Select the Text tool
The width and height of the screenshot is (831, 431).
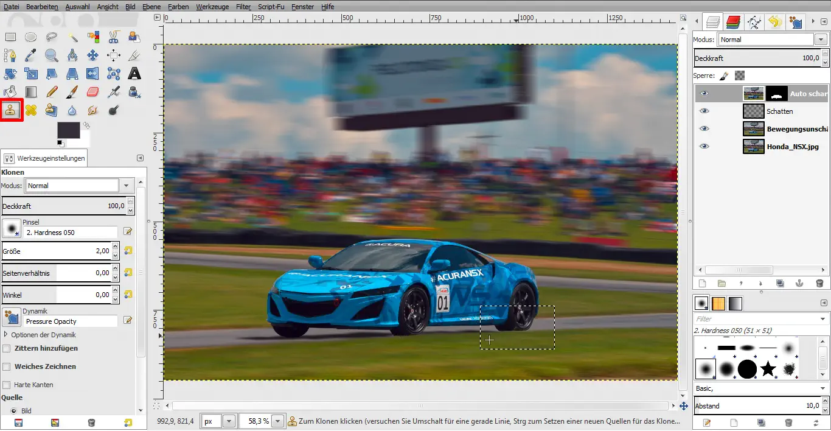(134, 74)
